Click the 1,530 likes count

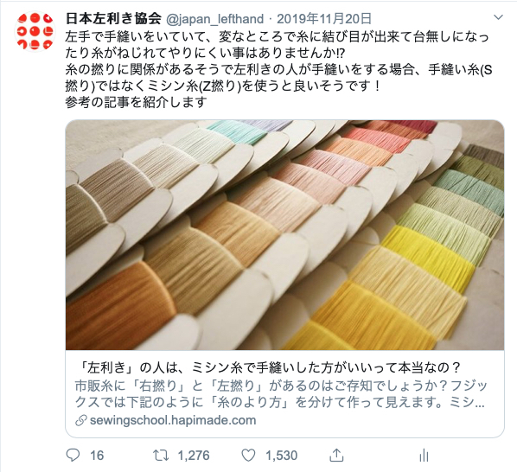[x=282, y=456]
